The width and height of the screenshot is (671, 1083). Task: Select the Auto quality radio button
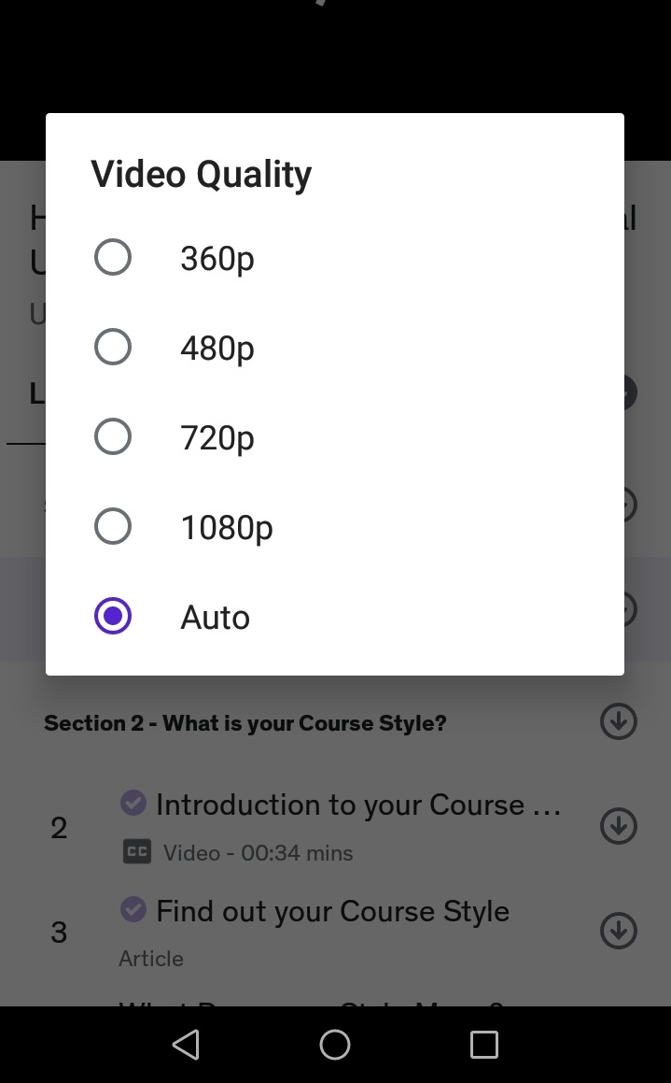pyautogui.click(x=113, y=616)
